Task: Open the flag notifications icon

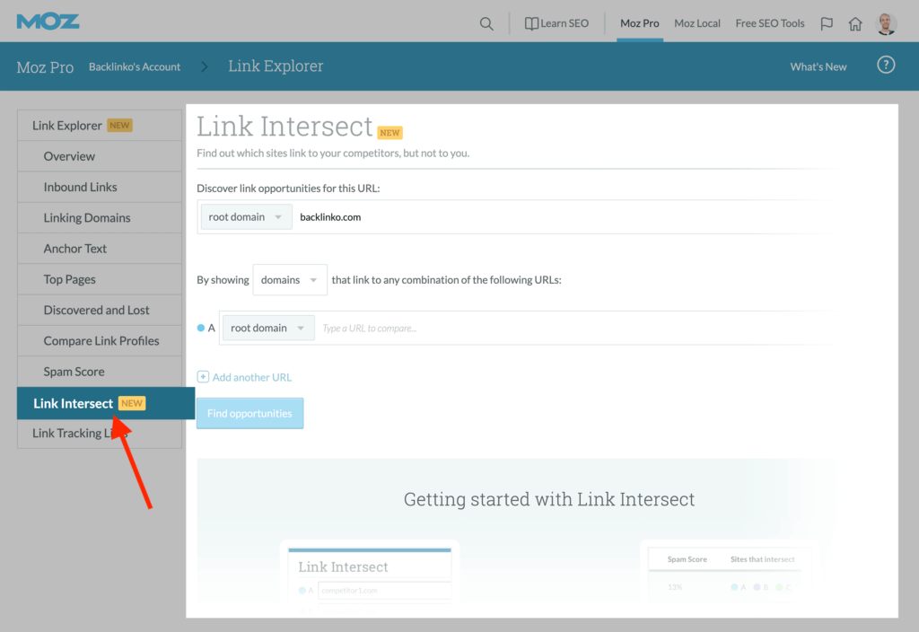Action: tap(827, 24)
